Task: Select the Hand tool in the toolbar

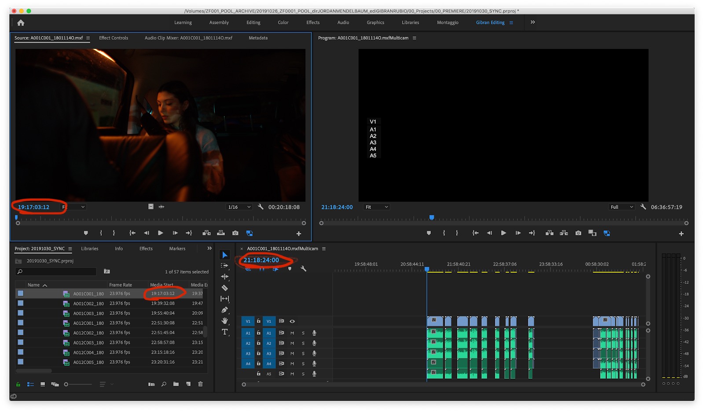Action: point(225,321)
